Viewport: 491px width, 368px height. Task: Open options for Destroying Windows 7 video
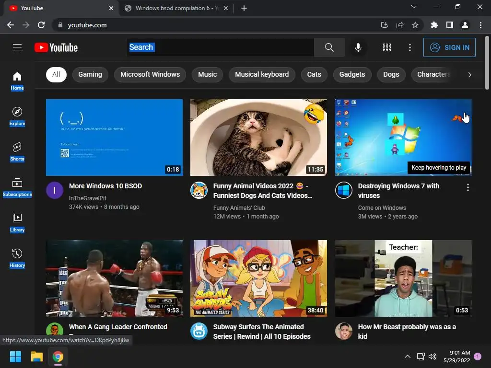[468, 187]
